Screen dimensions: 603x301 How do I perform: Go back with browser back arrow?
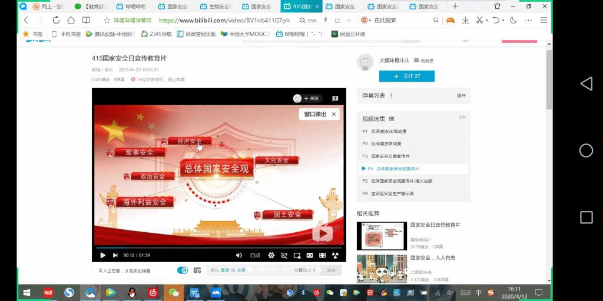click(x=26, y=20)
